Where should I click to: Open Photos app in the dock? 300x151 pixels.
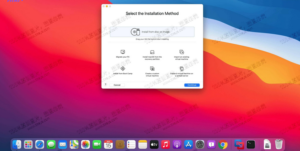click(86, 145)
